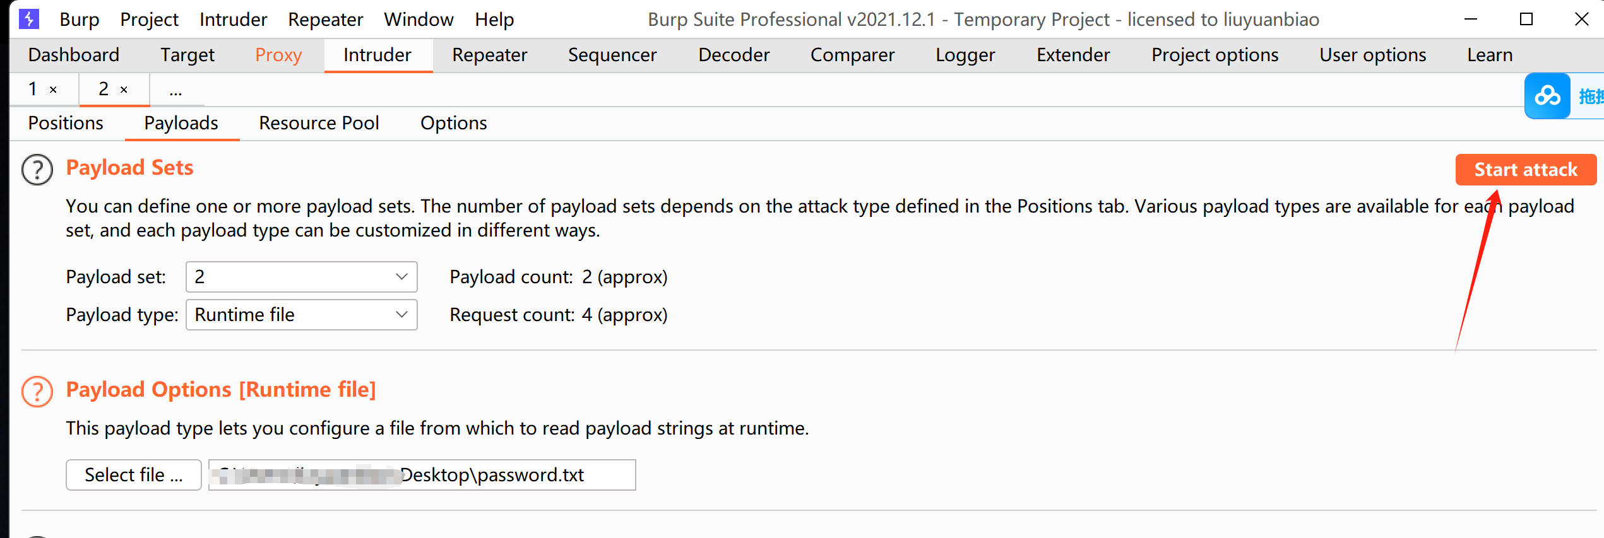The image size is (1604, 538).
Task: Open the Proxy tool tab
Action: point(278,56)
